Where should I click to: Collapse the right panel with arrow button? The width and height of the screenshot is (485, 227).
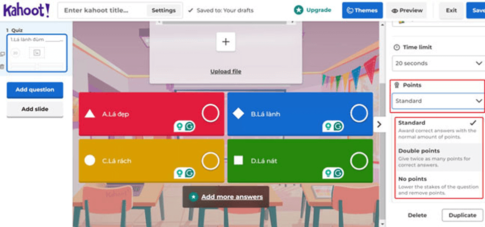[379, 125]
